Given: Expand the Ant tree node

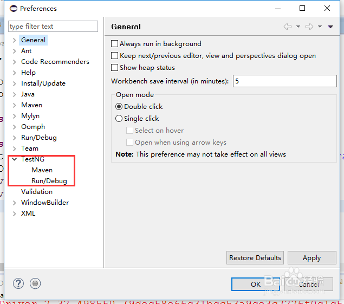Looking at the screenshot, I should [15, 51].
